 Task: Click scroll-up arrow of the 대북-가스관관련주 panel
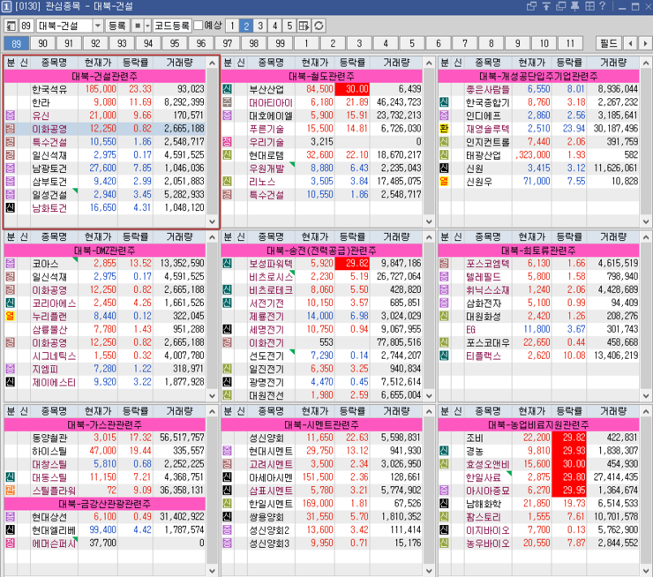[x=213, y=412]
